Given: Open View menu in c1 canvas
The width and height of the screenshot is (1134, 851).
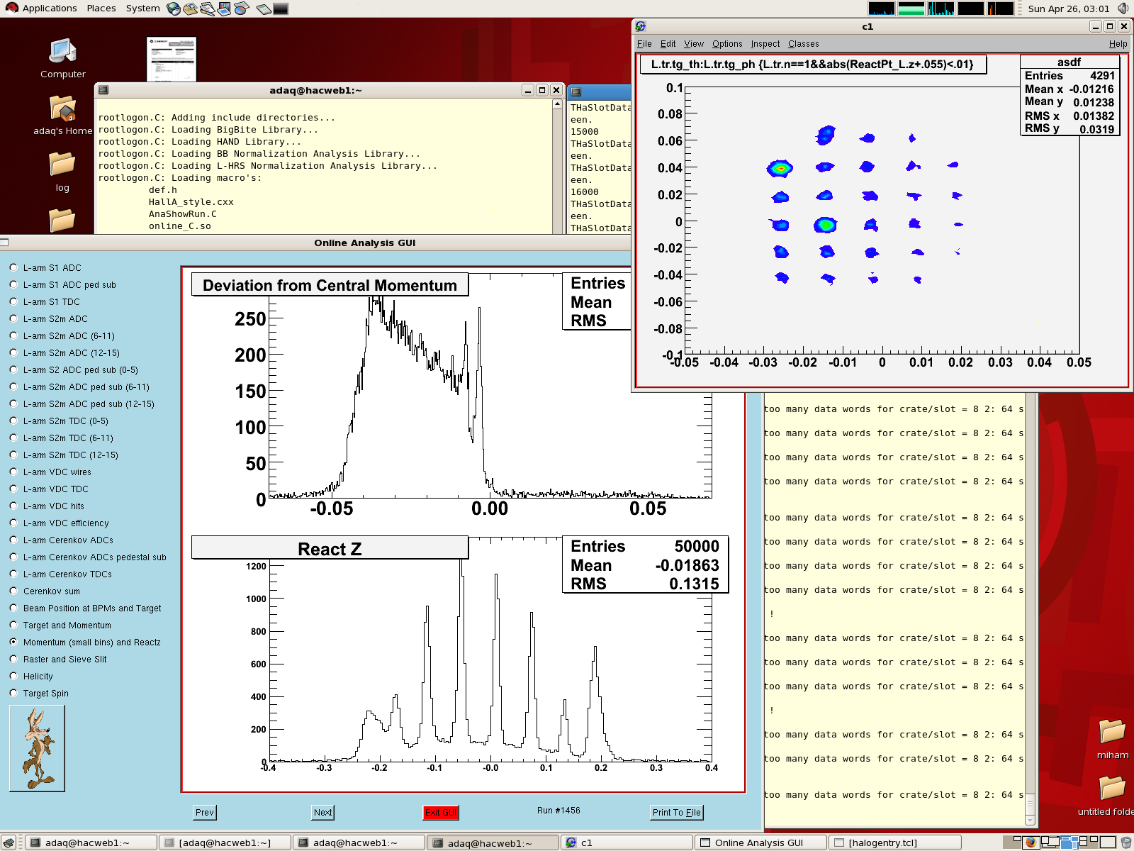Looking at the screenshot, I should [x=694, y=44].
